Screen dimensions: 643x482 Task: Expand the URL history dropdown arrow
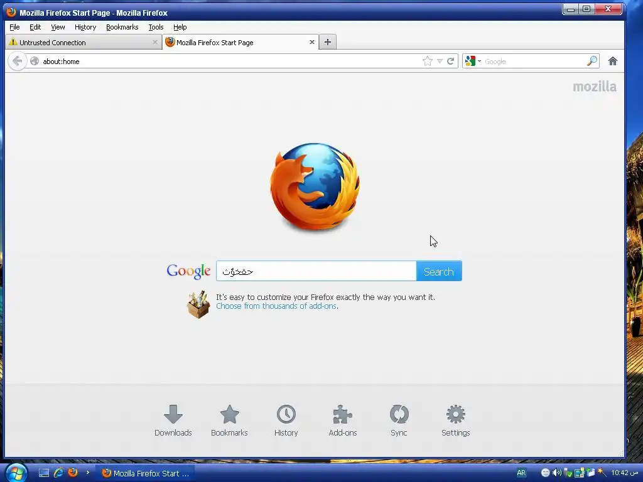(x=440, y=61)
